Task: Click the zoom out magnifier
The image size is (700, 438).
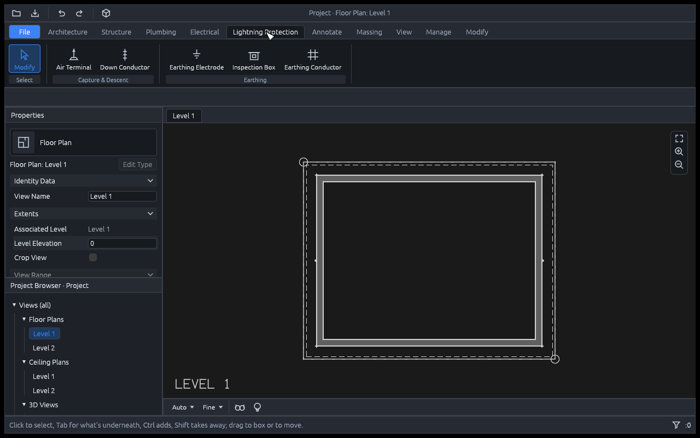Action: click(x=679, y=165)
